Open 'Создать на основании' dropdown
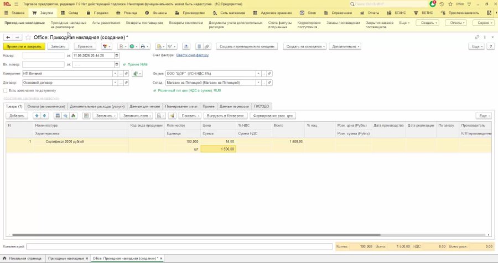The image size is (498, 263). [x=305, y=47]
